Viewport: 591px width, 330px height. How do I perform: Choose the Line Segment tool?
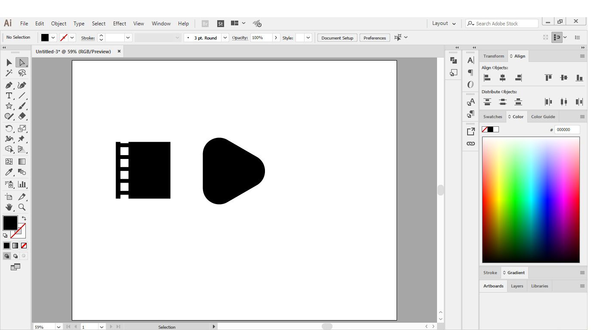point(22,95)
